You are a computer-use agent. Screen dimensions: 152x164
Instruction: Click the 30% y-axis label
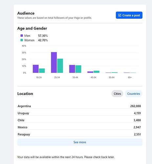click(24, 53)
